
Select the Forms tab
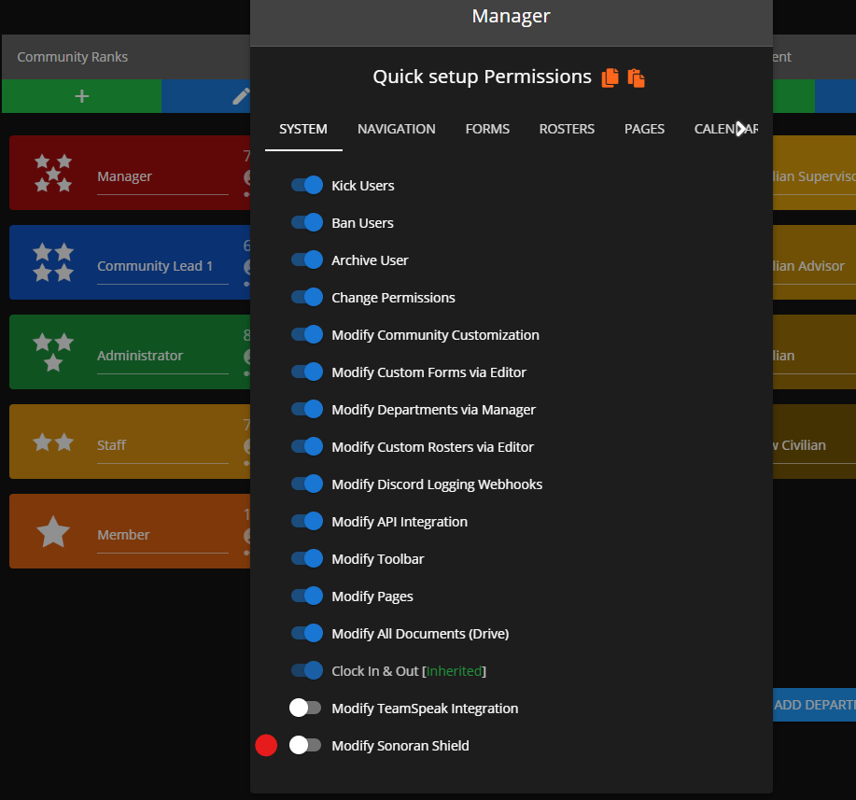487,129
